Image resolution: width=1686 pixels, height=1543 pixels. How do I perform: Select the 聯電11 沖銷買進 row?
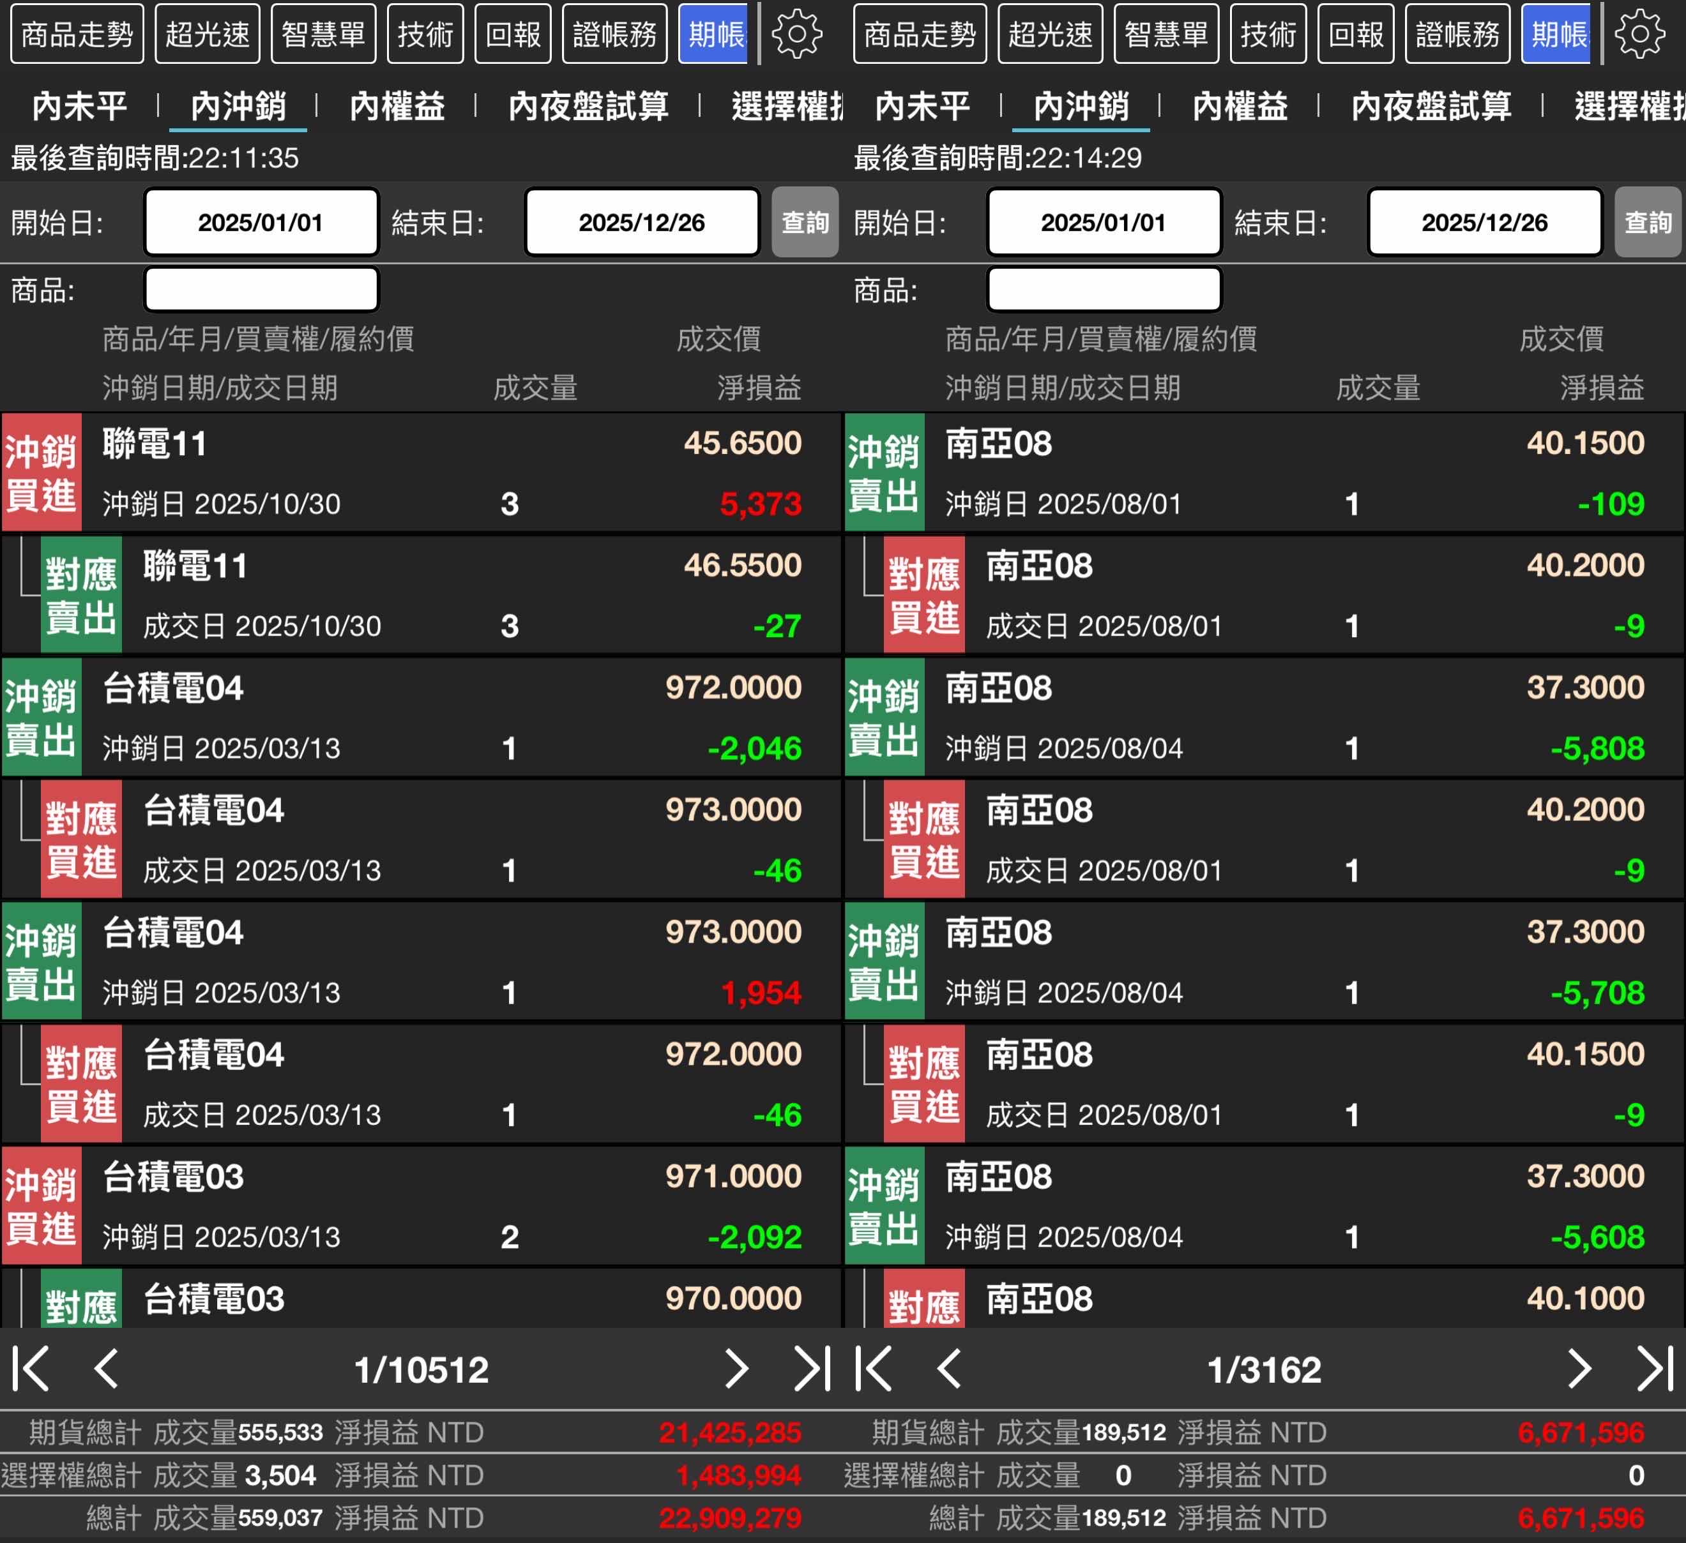(418, 472)
